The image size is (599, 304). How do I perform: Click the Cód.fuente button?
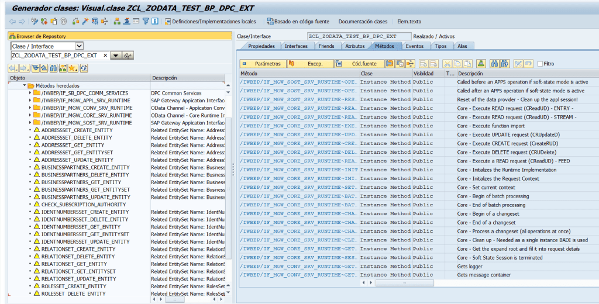[359, 64]
